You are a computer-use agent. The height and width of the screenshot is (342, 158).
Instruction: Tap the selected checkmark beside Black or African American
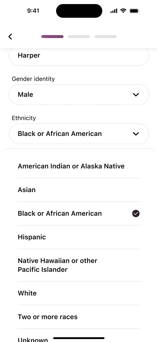click(x=136, y=213)
